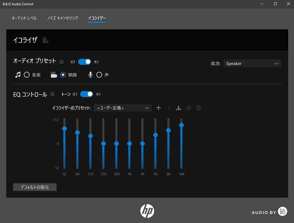The image size is (294, 223).
Task: Click the save preset download icon
Action: [179, 108]
